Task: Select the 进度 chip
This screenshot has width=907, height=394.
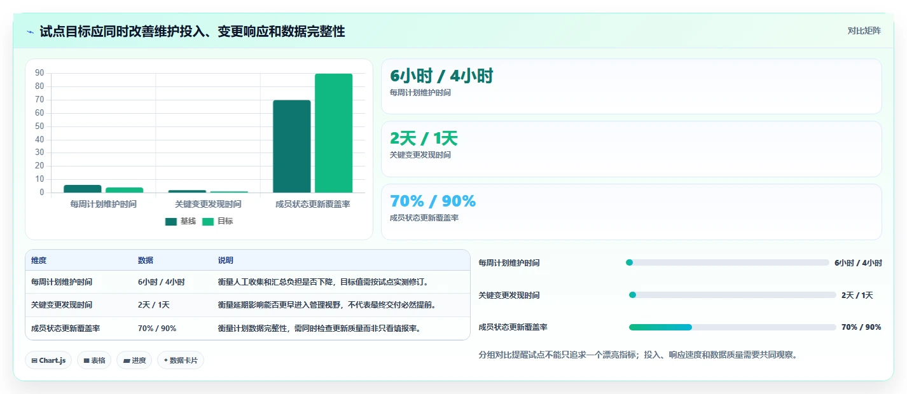Action: pos(134,360)
